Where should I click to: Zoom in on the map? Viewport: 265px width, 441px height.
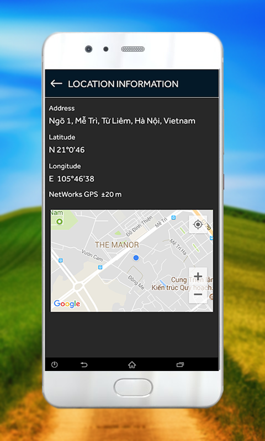198,277
